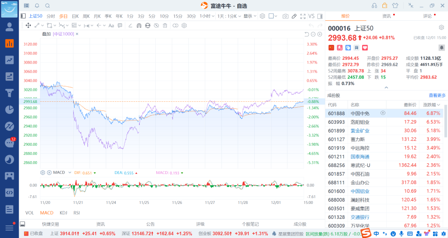Image resolution: width=448 pixels, height=238 pixels.
Task: Open the 1天:1分K range dropdown
Action: tap(229, 16)
